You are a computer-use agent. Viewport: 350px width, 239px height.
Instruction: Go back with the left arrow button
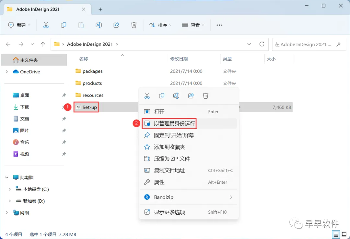[x=8, y=44]
